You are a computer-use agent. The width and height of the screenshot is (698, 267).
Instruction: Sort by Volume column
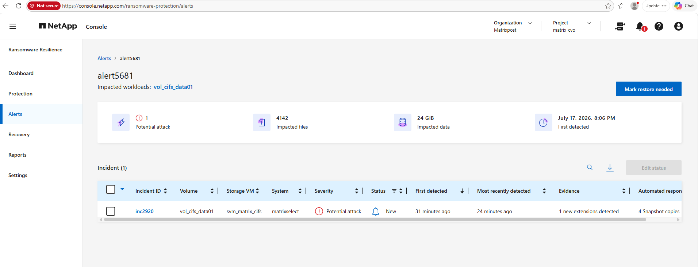click(212, 191)
